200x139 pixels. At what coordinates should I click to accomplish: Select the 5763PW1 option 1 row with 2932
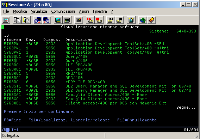(x=86, y=52)
